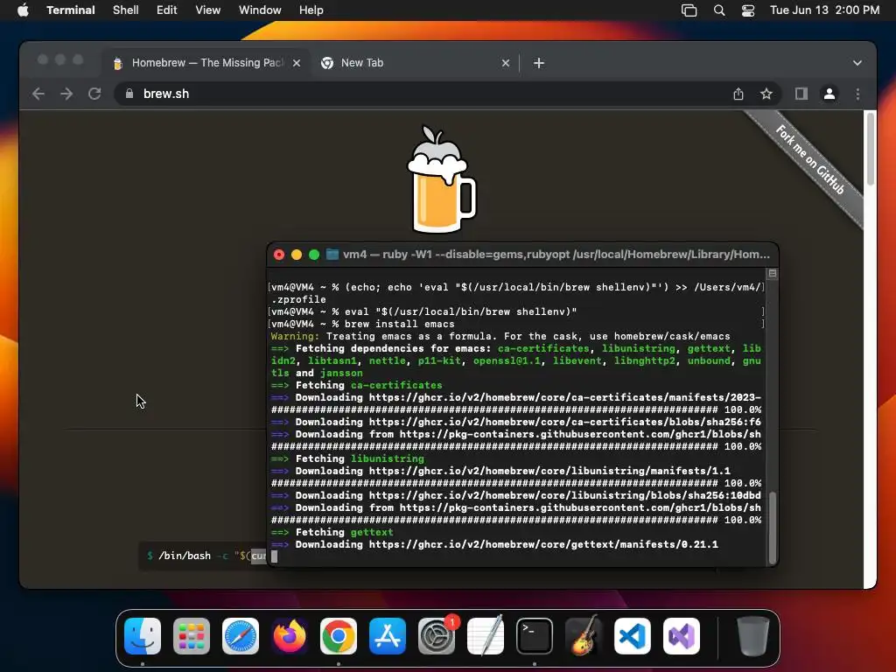Close the New Tab browser tab

click(x=506, y=63)
